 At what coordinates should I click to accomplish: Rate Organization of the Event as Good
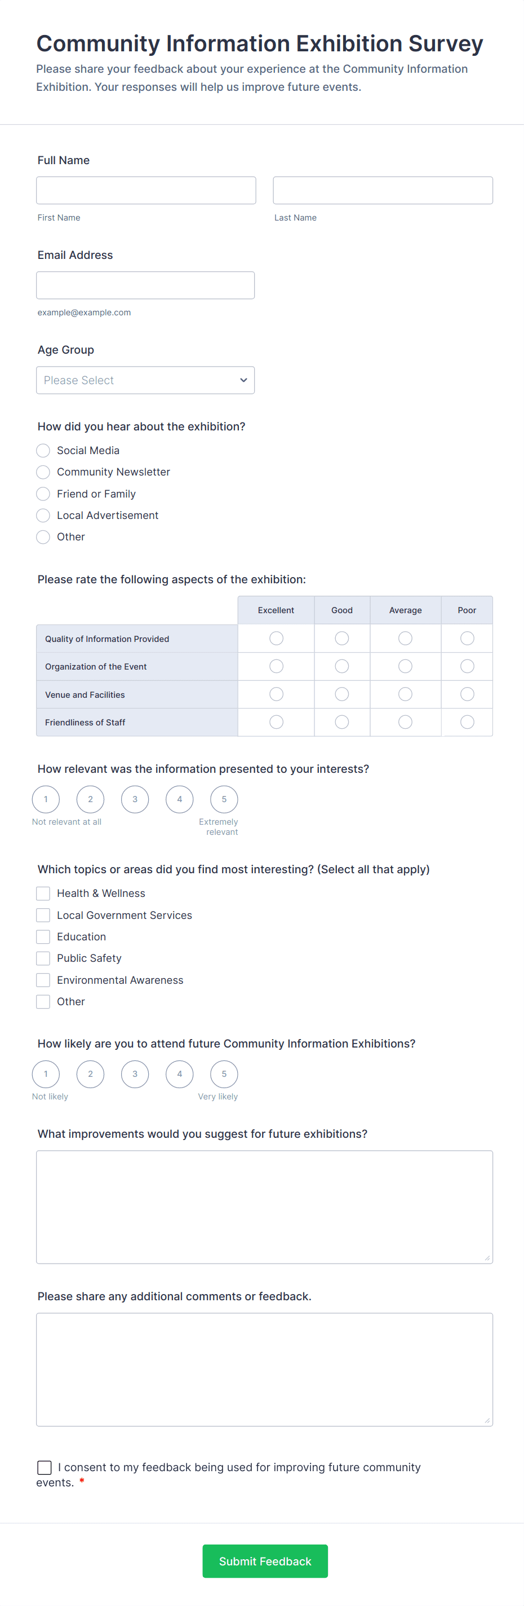coord(342,666)
